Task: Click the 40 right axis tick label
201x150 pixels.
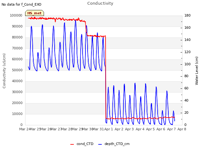Action: (186, 101)
